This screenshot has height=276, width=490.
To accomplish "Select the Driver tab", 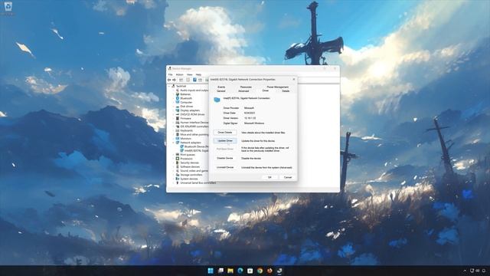I will [x=266, y=90].
